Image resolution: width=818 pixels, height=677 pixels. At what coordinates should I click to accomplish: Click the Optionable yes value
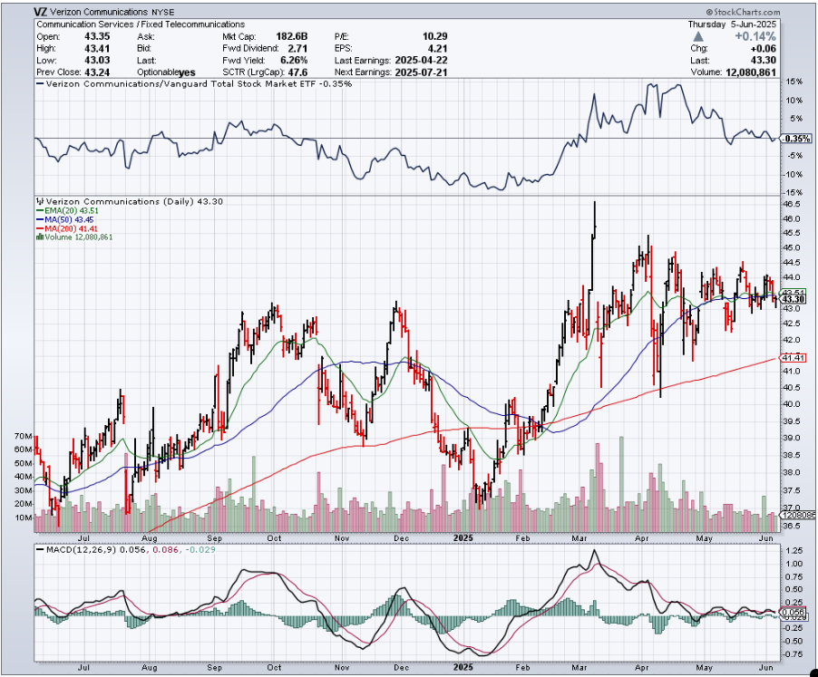pyautogui.click(x=187, y=73)
